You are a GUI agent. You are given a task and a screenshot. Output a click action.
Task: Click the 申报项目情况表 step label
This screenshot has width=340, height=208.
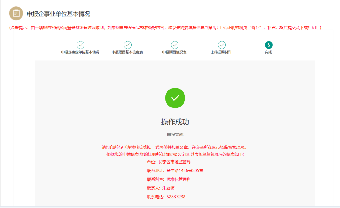175,53
